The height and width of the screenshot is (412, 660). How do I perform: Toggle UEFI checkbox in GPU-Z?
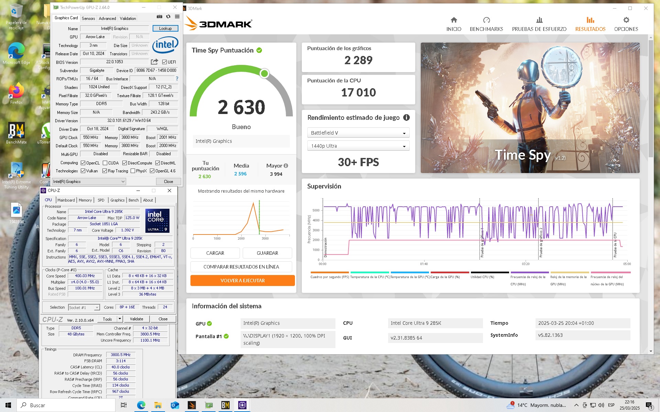(x=164, y=62)
